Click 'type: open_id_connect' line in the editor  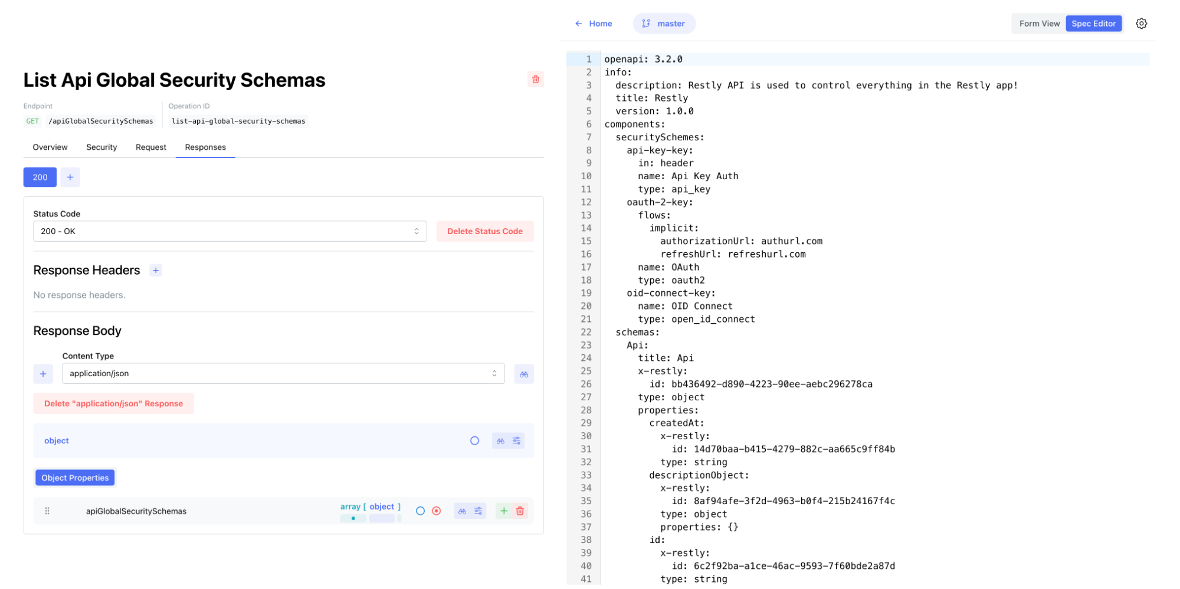coord(696,319)
